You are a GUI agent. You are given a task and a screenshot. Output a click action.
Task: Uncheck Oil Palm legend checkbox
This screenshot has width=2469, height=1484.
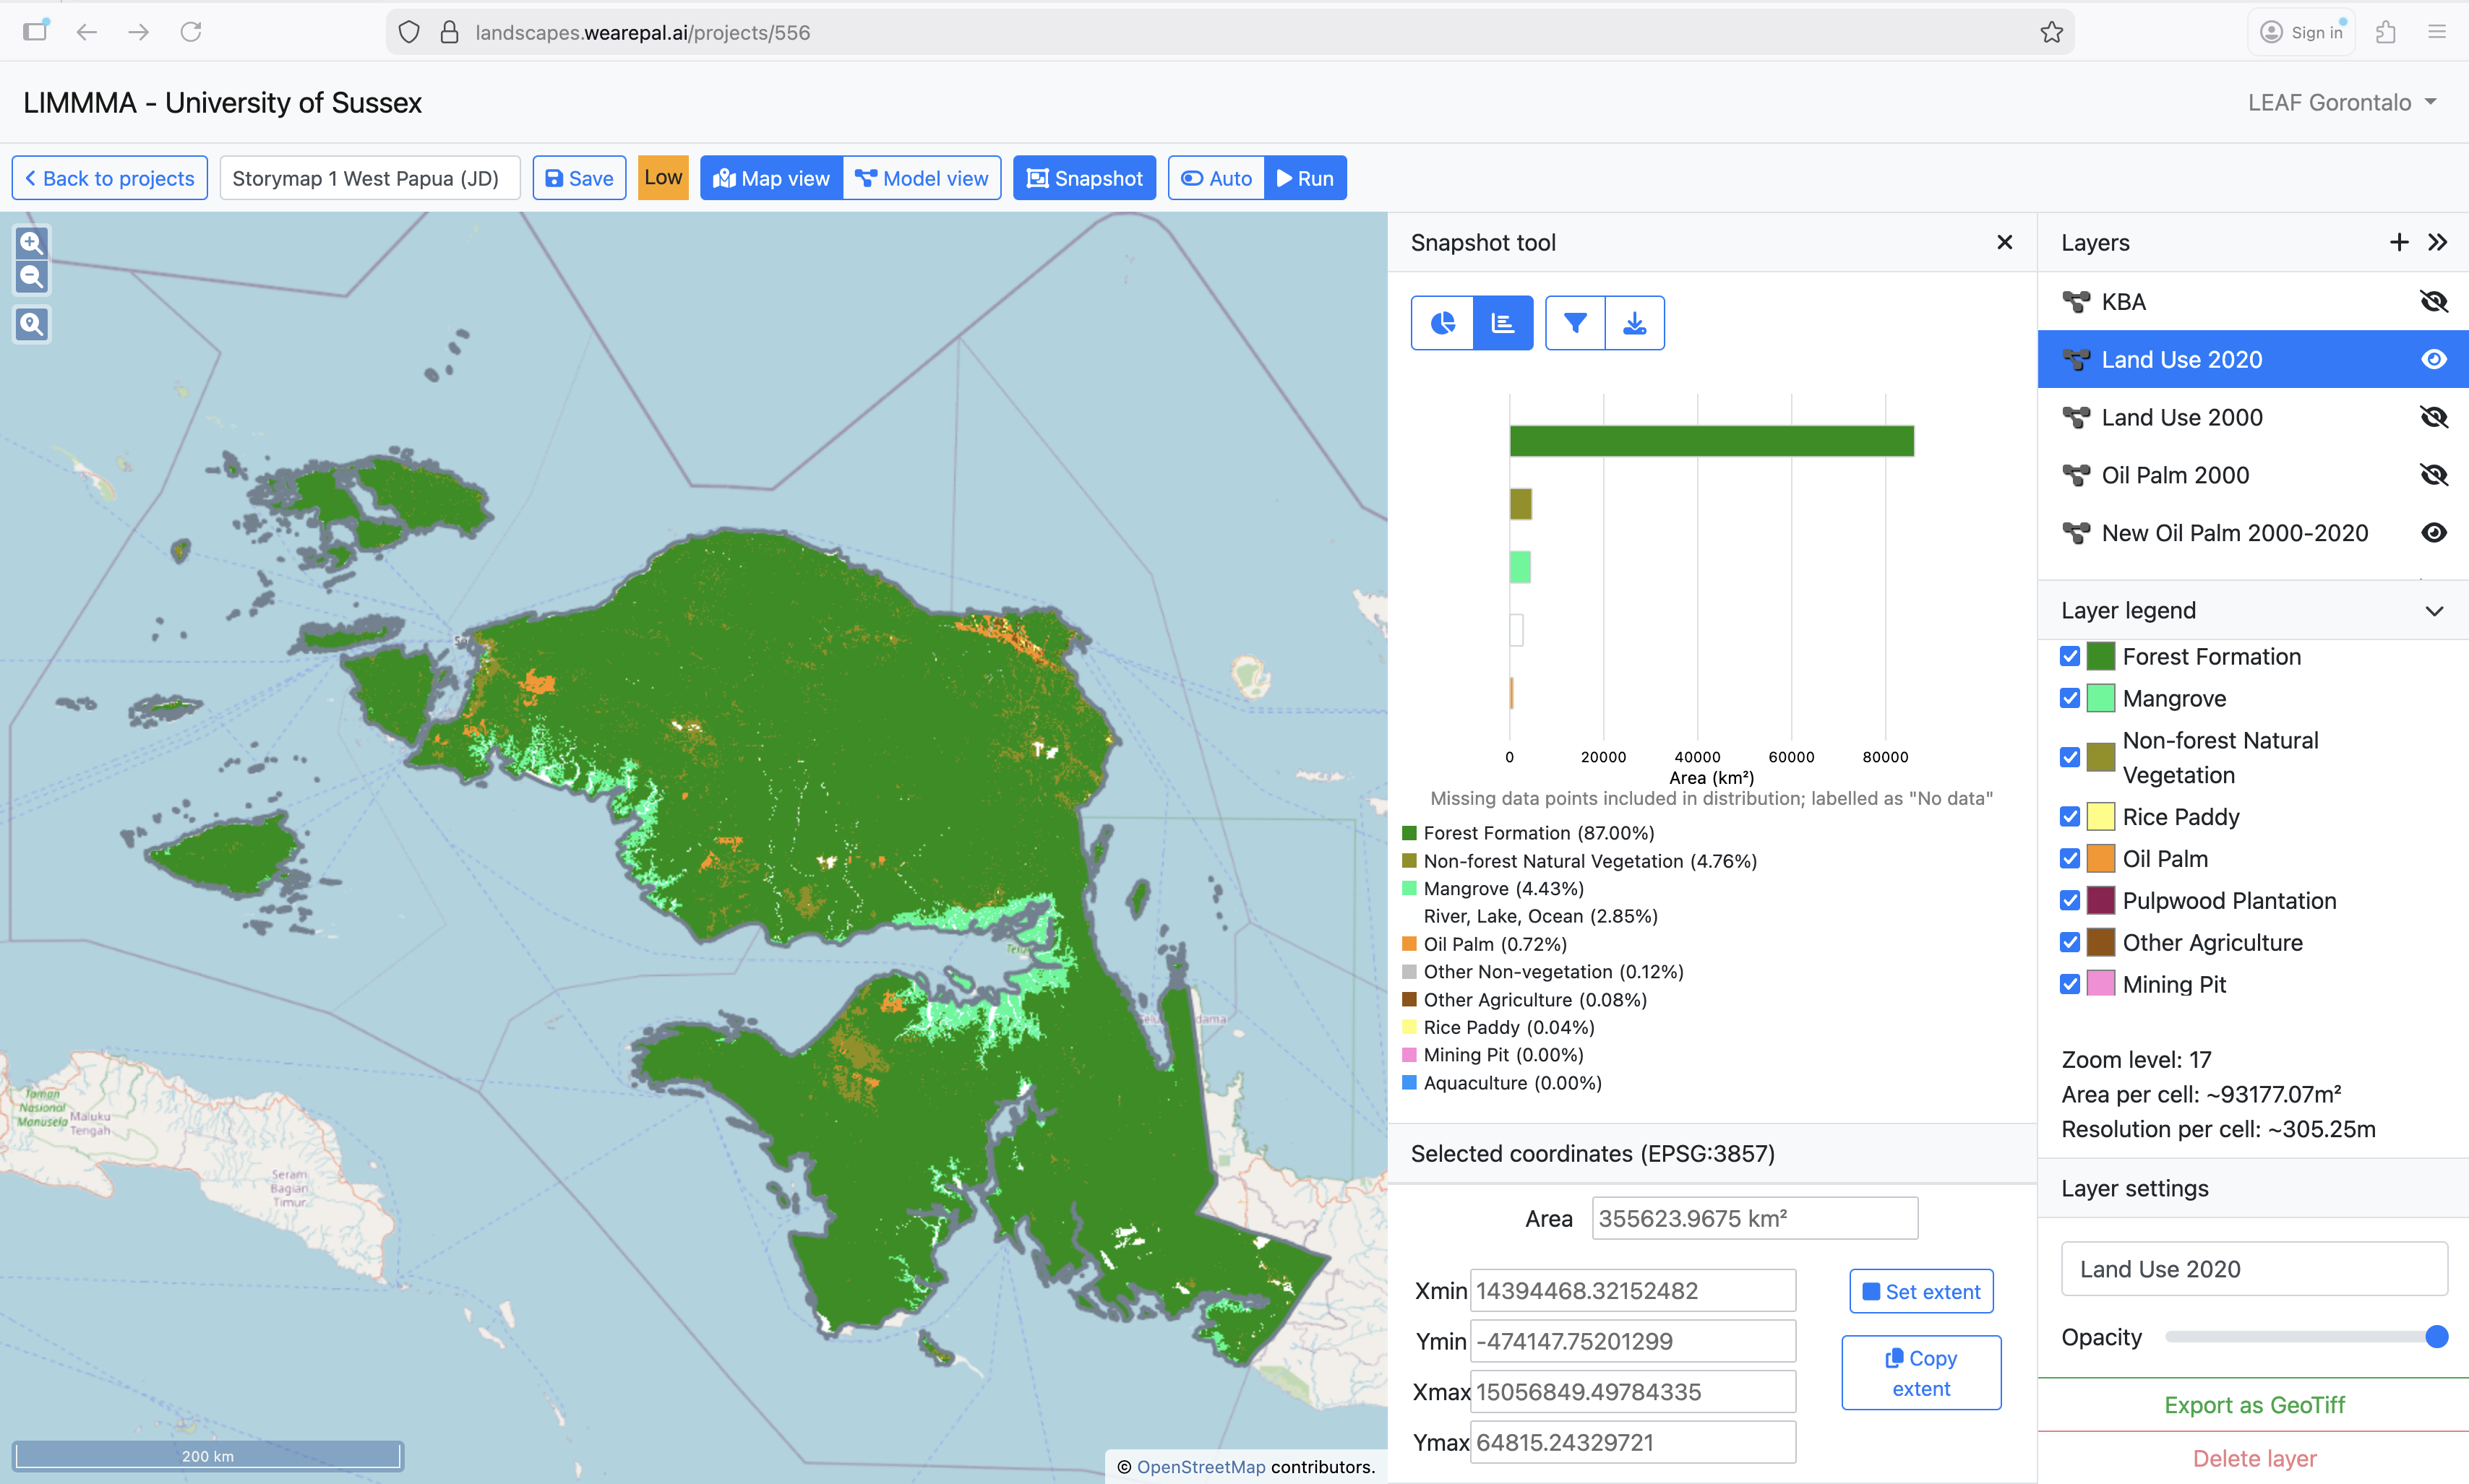pos(2070,859)
